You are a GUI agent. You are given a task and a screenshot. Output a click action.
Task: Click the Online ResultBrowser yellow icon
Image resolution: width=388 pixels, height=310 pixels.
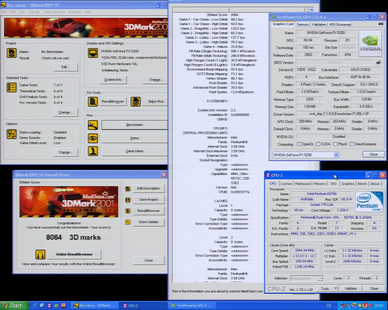(x=40, y=255)
